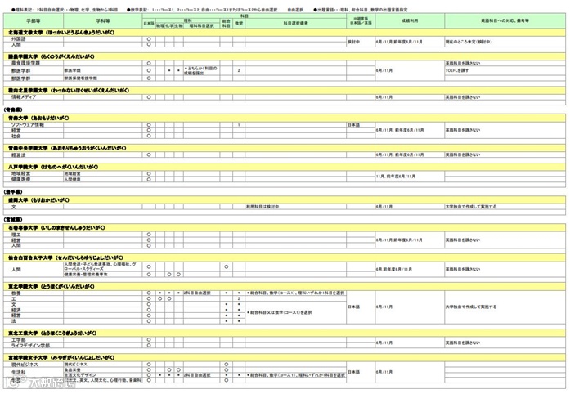Select the 英語科目への対応、備考等 header
The width and height of the screenshot is (570, 394).
point(505,20)
